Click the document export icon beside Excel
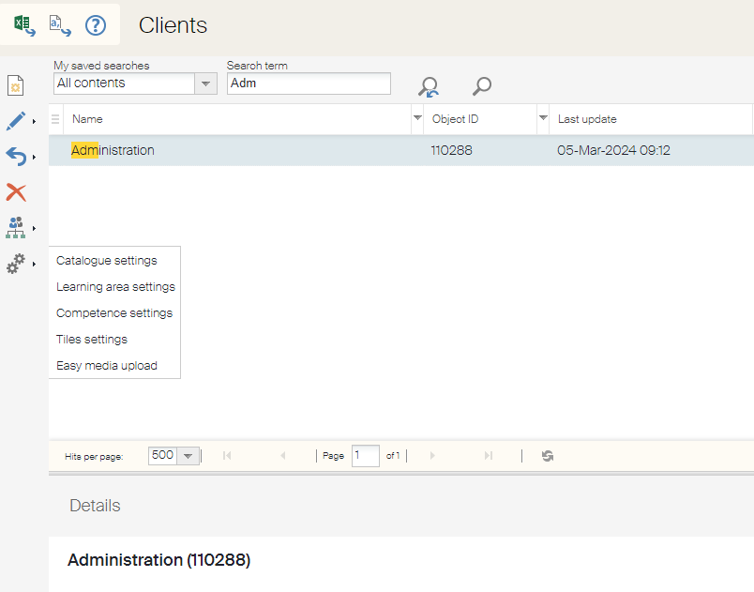The image size is (754, 592). tap(59, 25)
